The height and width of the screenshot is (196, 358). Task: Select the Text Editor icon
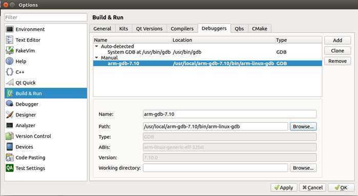click(x=10, y=40)
